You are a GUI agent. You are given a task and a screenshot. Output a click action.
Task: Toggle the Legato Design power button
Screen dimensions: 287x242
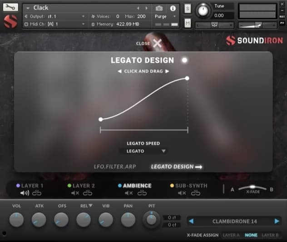tap(184, 60)
